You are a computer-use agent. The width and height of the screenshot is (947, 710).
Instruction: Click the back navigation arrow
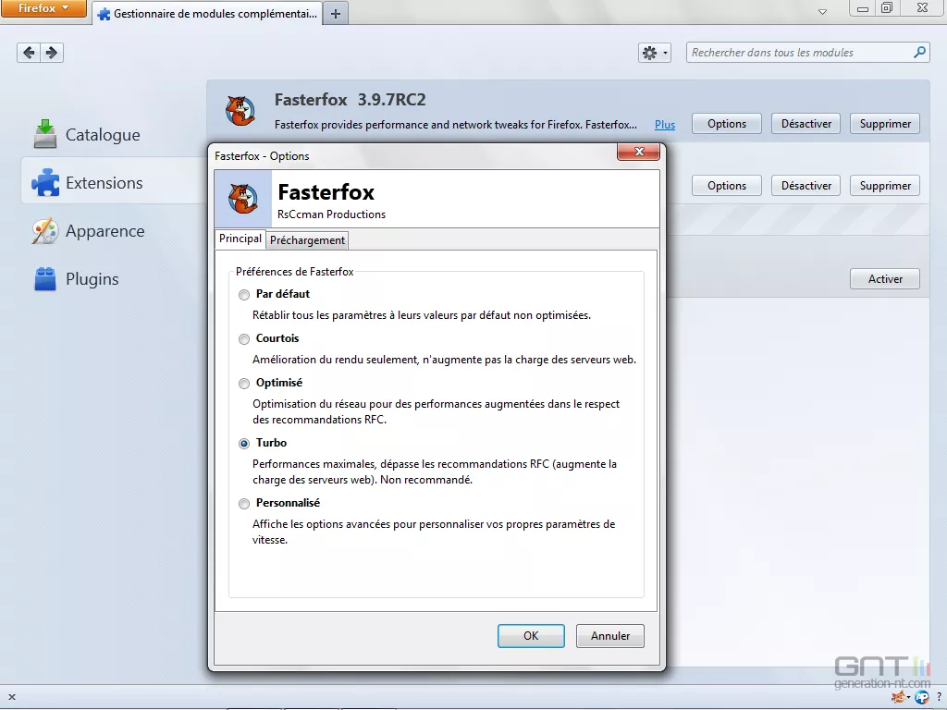[28, 53]
